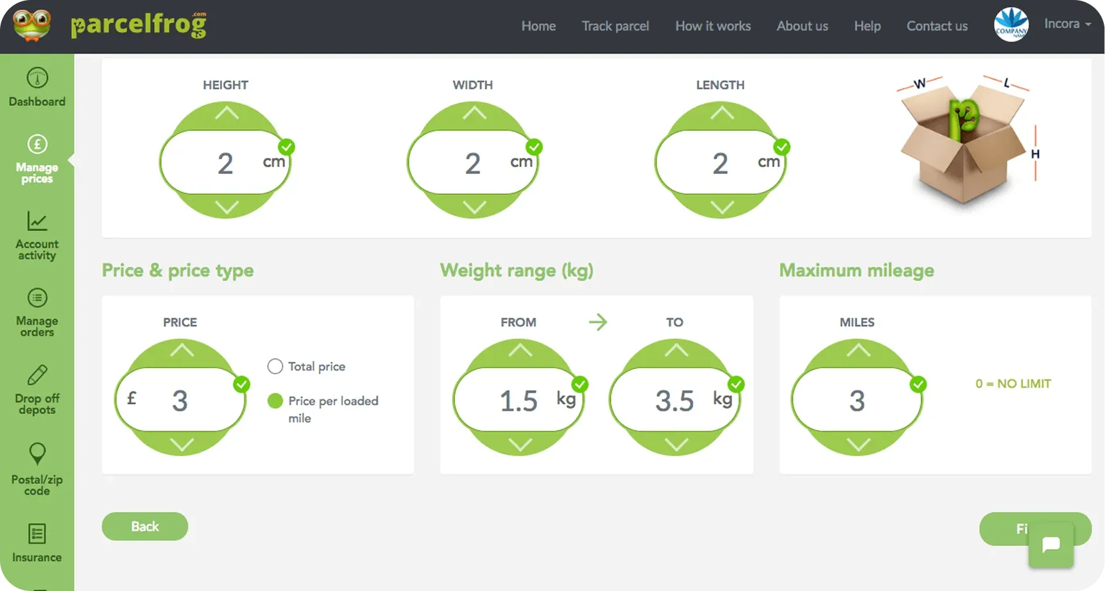Open the chat bubble widget
The height and width of the screenshot is (591, 1105).
coord(1050,545)
